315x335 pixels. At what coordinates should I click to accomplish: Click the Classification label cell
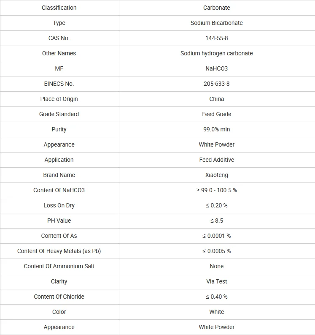(59, 8)
